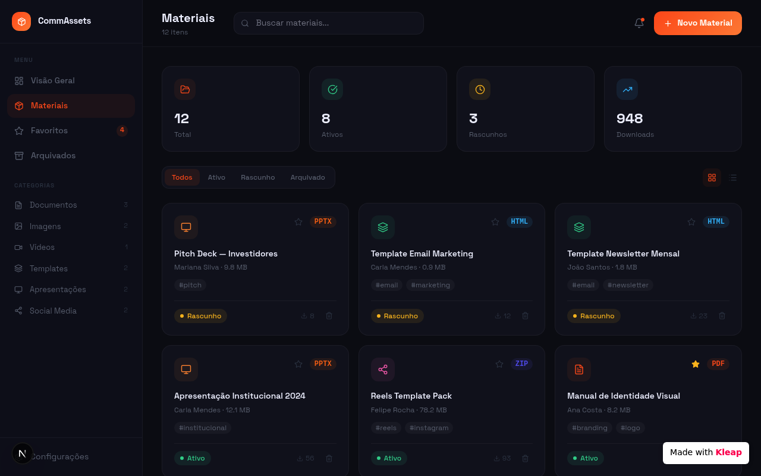Screen dimensions: 761x476
Task: Delete the Pitch Deck — Investidores material
Action: click(x=329, y=316)
